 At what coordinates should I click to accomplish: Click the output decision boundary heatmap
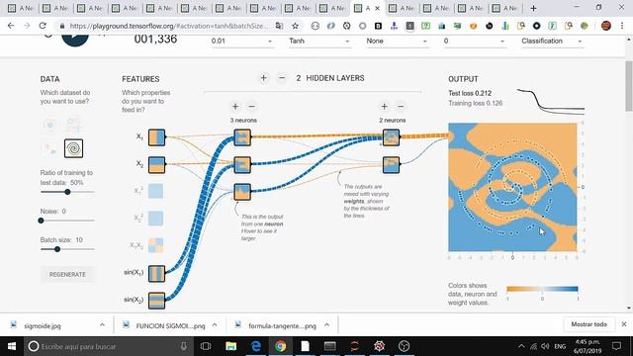coord(512,187)
